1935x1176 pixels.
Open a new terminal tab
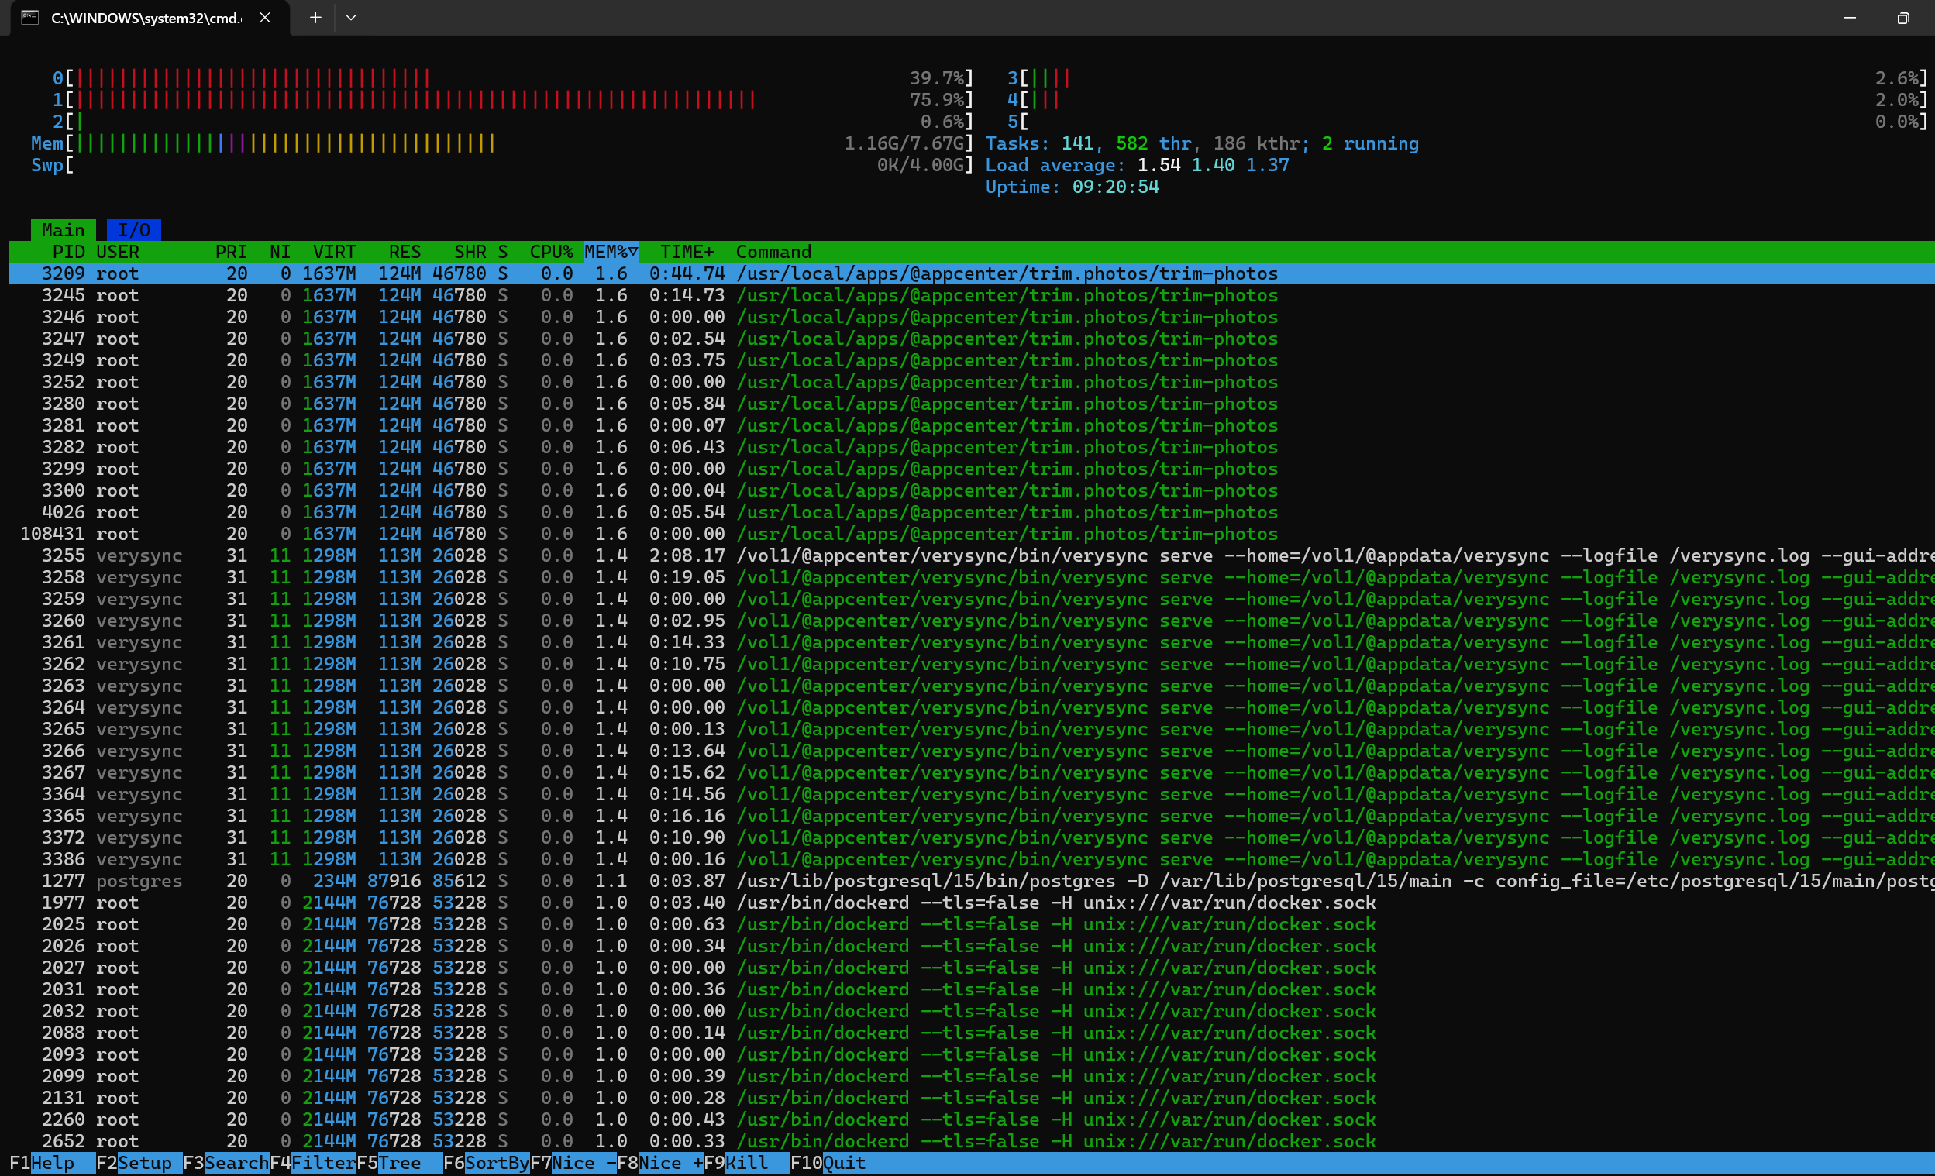[x=315, y=17]
